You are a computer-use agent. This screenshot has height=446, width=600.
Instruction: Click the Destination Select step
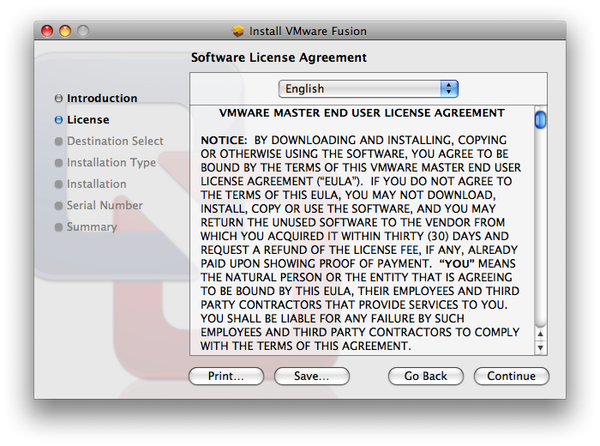[x=115, y=142]
